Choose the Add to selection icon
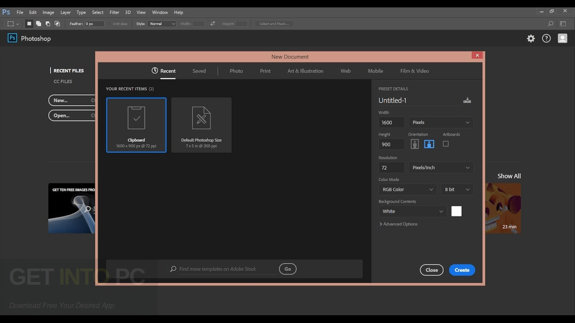Screen dimensions: 575x323 click(38, 23)
